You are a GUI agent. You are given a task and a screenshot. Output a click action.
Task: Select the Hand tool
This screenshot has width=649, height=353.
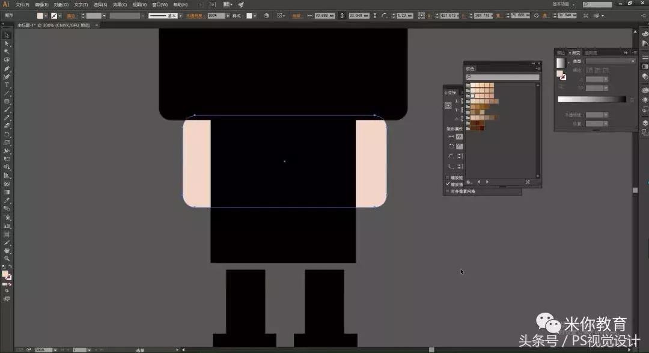(x=7, y=250)
